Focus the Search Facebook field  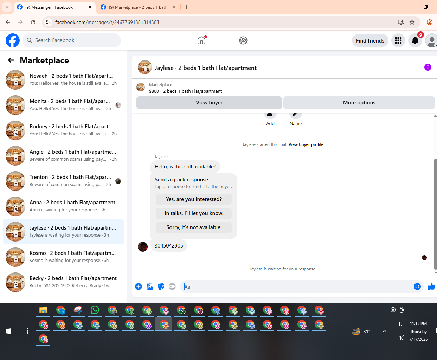click(72, 40)
